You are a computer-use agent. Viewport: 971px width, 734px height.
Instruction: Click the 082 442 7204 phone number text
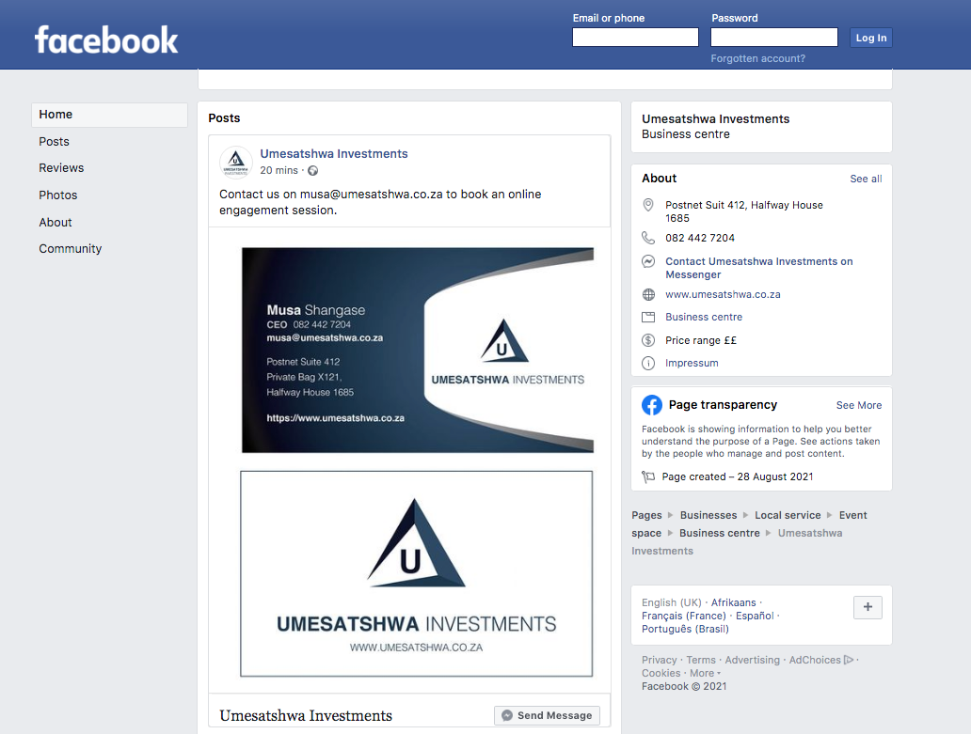click(x=700, y=238)
